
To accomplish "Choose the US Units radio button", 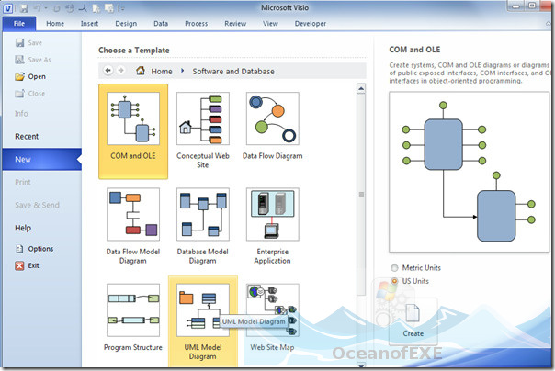I will (394, 281).
